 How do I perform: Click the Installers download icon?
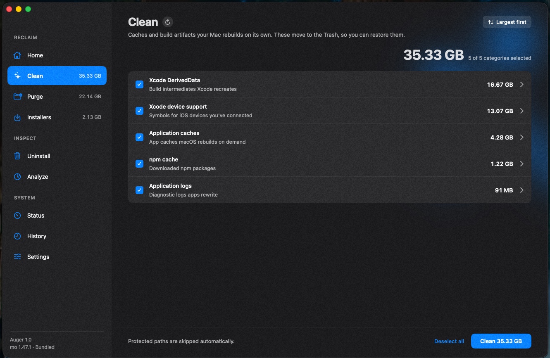17,117
